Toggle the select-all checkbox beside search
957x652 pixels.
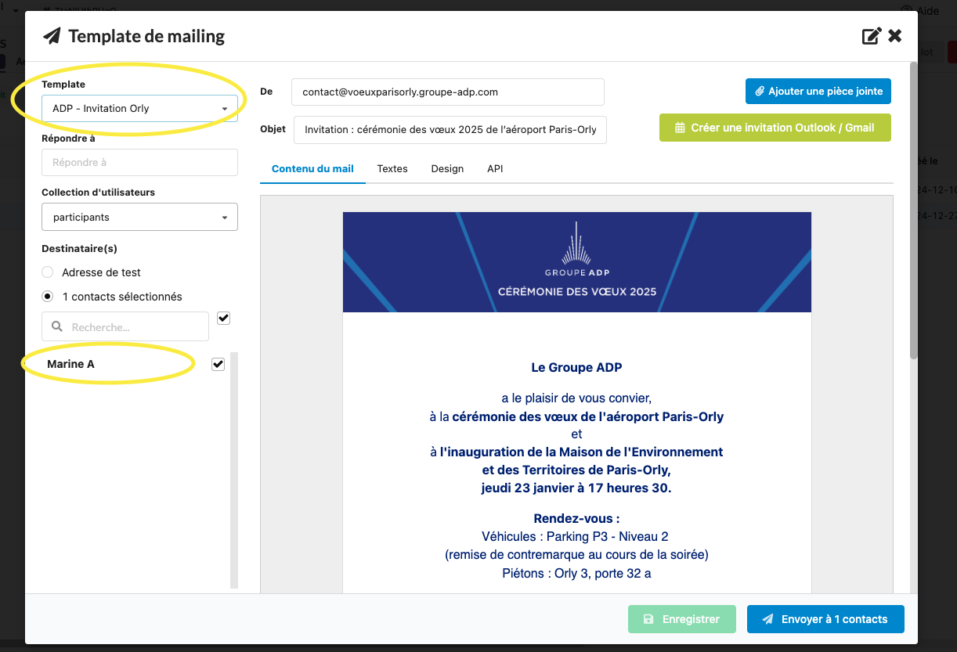point(223,318)
